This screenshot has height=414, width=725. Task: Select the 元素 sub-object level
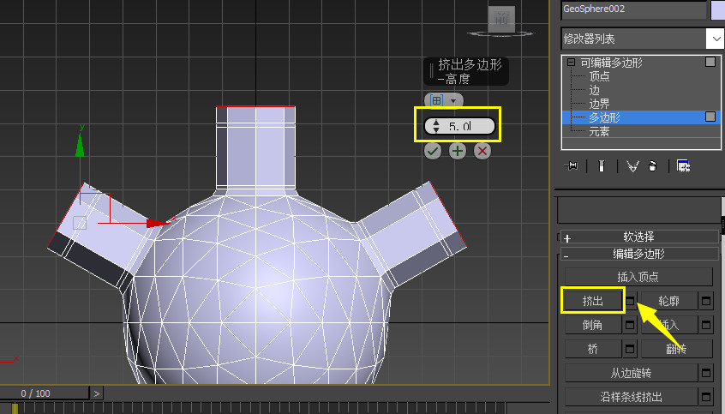[599, 131]
